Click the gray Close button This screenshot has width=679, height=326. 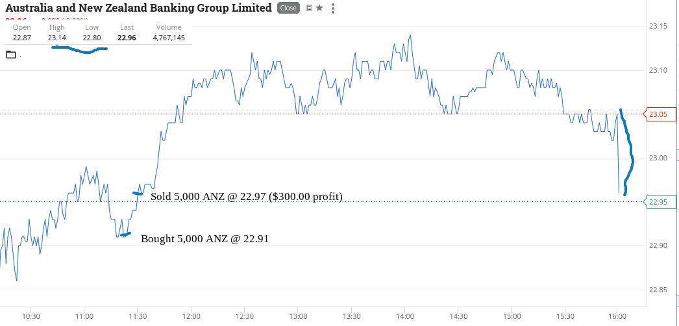[288, 8]
